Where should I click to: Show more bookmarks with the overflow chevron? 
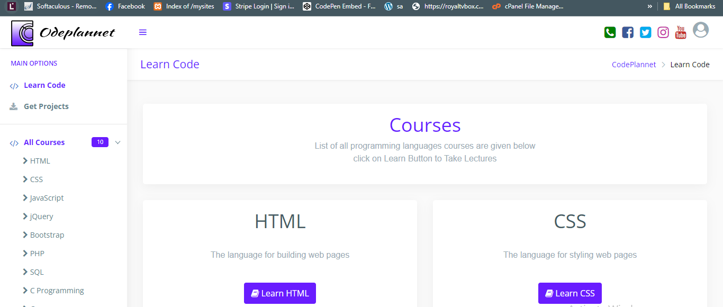[x=649, y=6]
